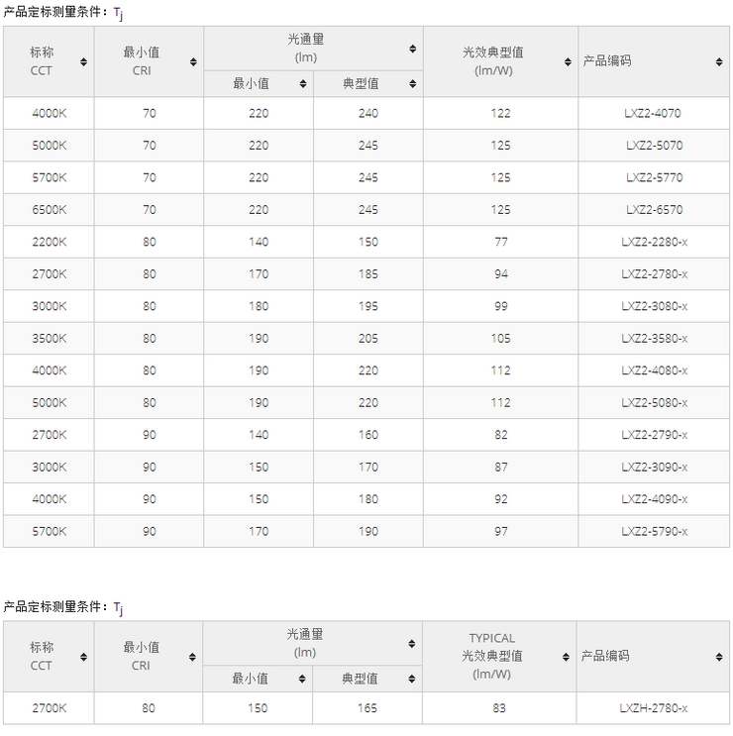733x736 pixels.
Task: Select product code LXZH-2780-x
Action: pyautogui.click(x=653, y=708)
